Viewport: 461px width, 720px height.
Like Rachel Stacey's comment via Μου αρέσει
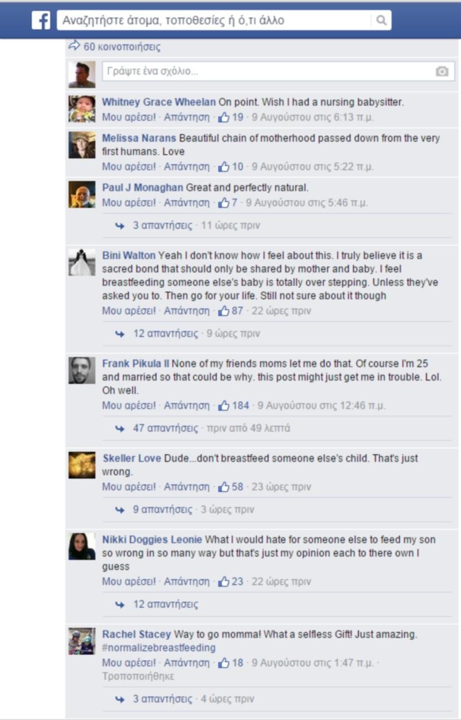[x=129, y=663]
